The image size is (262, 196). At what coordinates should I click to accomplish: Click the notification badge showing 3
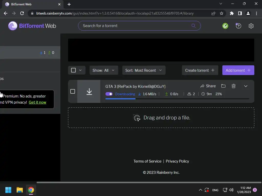click(x=255, y=190)
